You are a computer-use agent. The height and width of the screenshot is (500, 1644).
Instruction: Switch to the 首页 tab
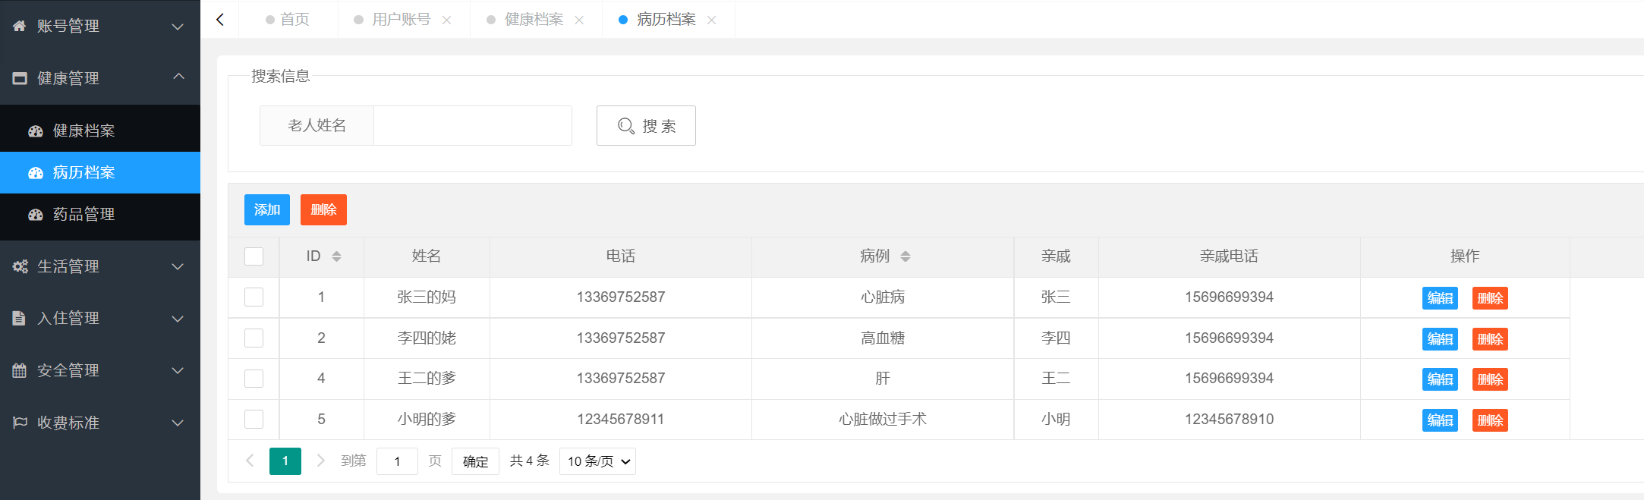click(x=288, y=20)
